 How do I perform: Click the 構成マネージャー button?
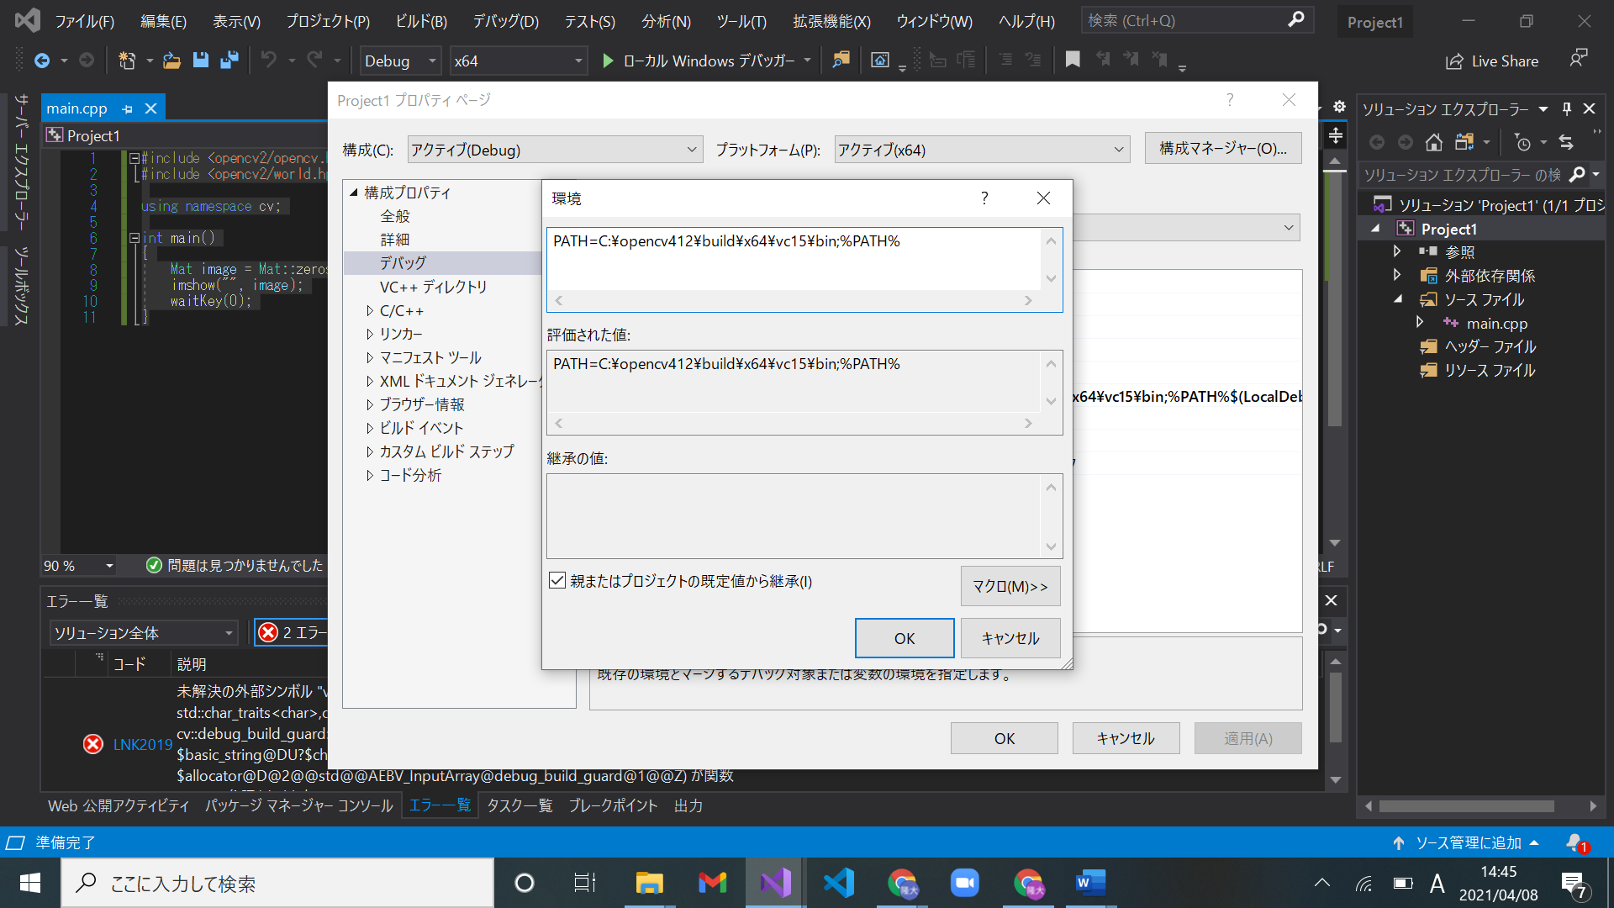click(x=1222, y=149)
